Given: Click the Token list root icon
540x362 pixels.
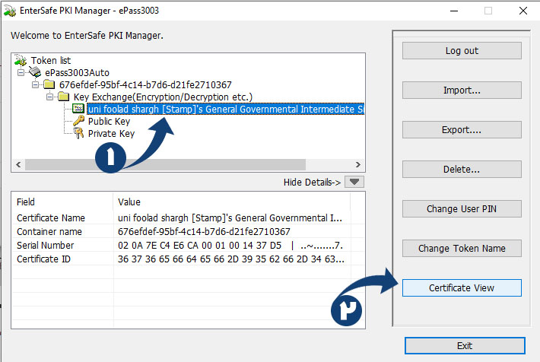Looking at the screenshot, I should [21, 60].
